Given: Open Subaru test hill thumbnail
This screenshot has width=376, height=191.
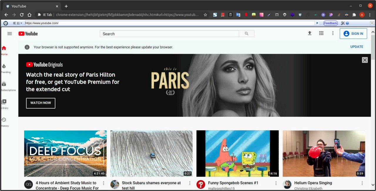Looking at the screenshot, I should [x=152, y=154].
